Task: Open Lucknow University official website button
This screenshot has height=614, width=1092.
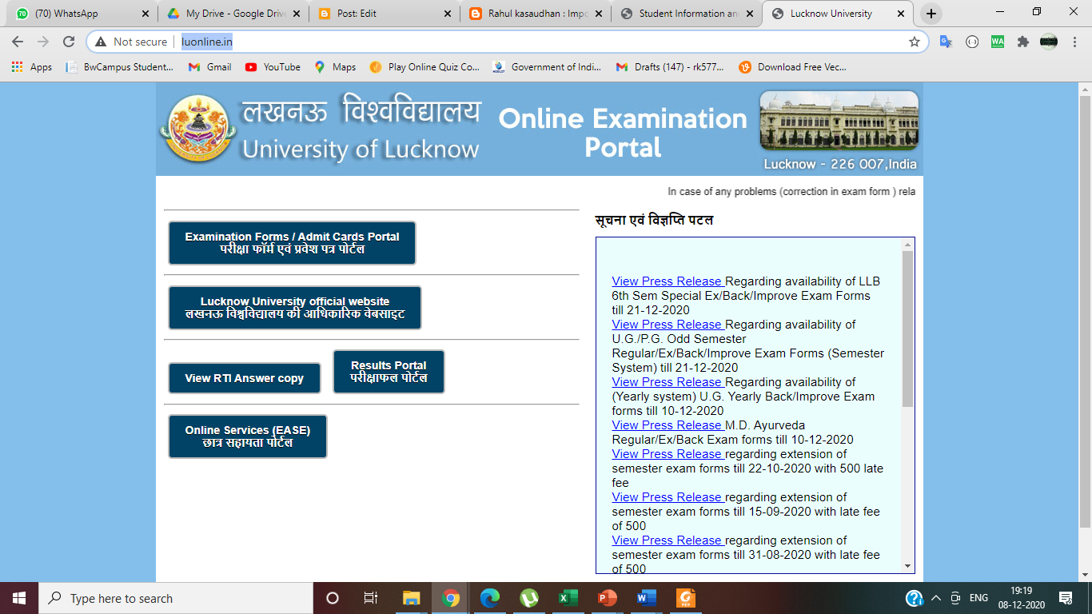Action: [x=295, y=308]
